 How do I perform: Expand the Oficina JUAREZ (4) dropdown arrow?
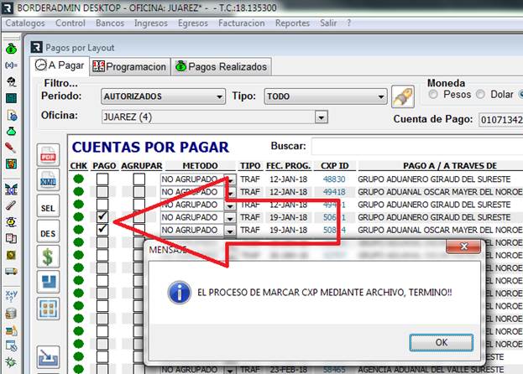tap(322, 117)
